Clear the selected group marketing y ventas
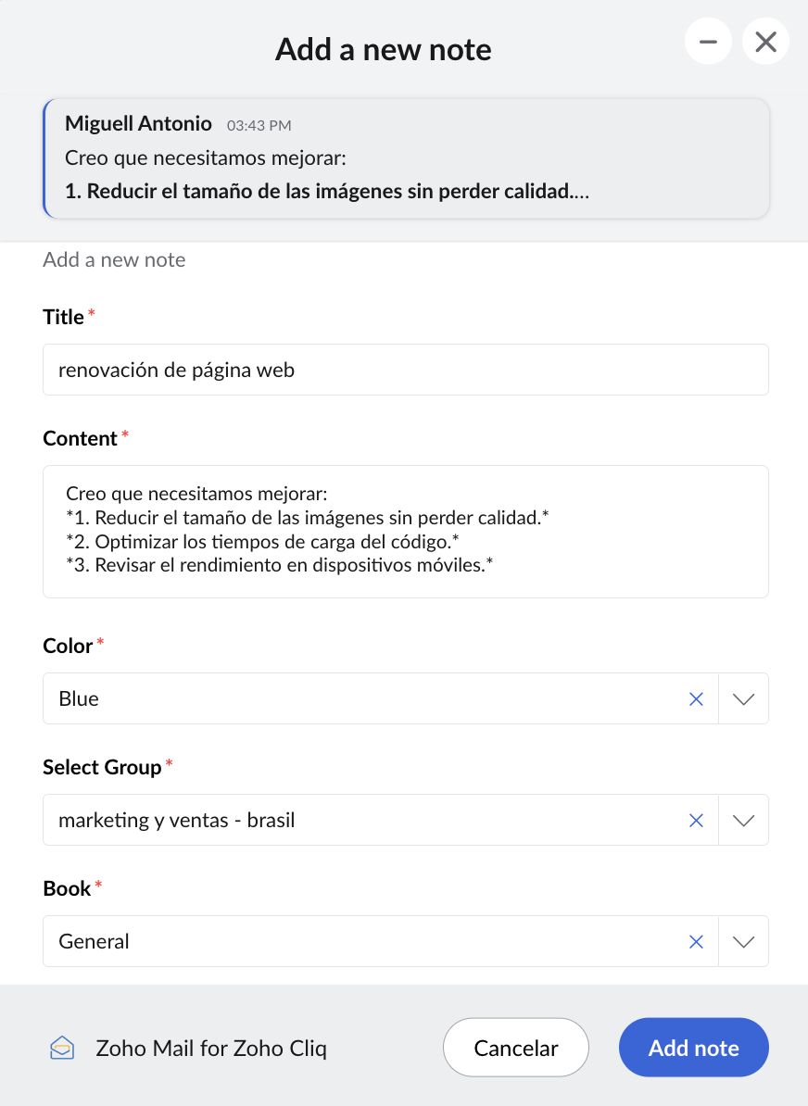 [697, 821]
